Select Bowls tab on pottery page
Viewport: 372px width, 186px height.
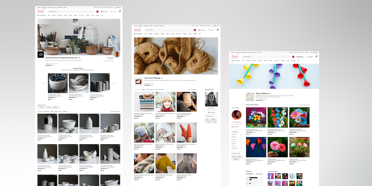click(x=52, y=111)
